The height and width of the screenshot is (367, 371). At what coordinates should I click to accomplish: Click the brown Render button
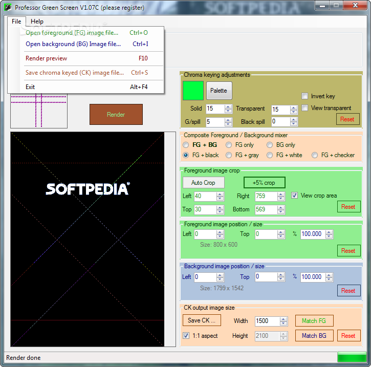click(x=116, y=115)
